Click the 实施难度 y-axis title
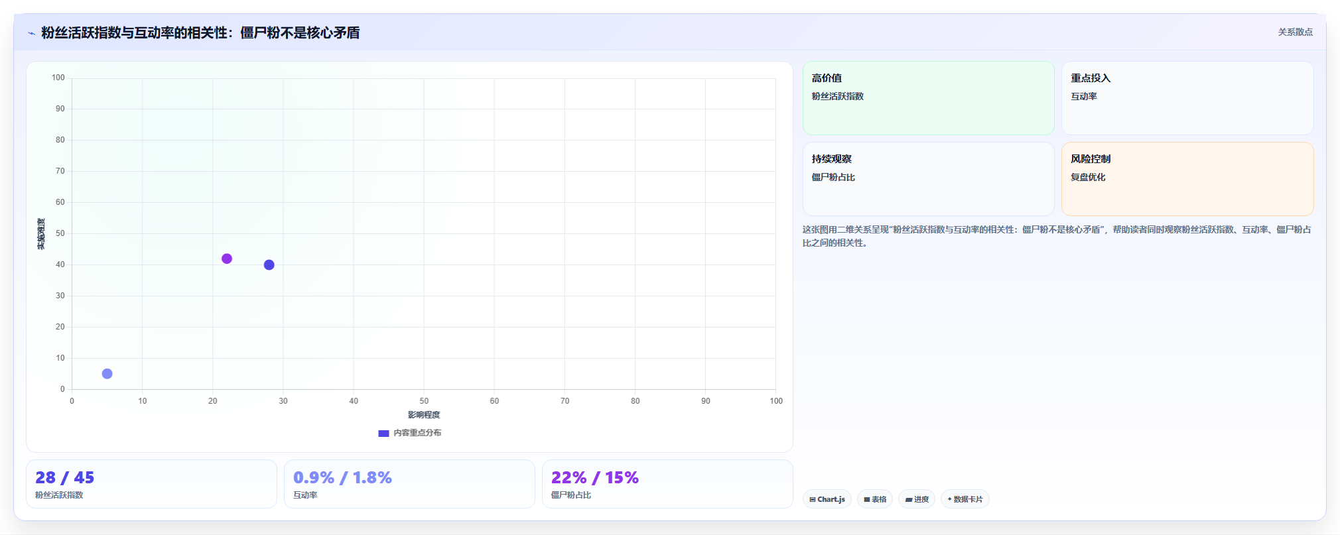The image size is (1340, 535). coord(41,234)
